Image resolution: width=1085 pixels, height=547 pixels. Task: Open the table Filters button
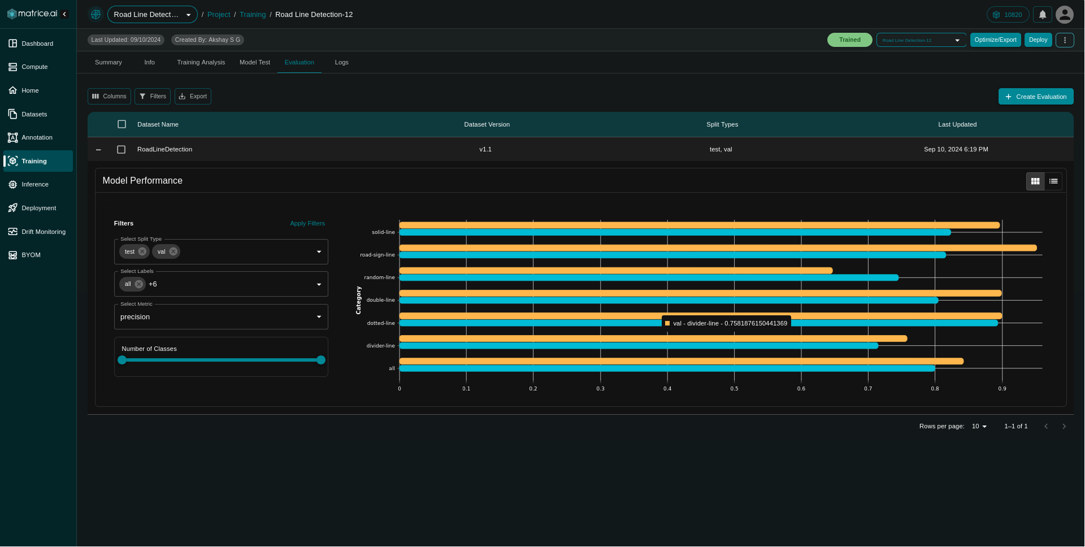[x=153, y=97]
